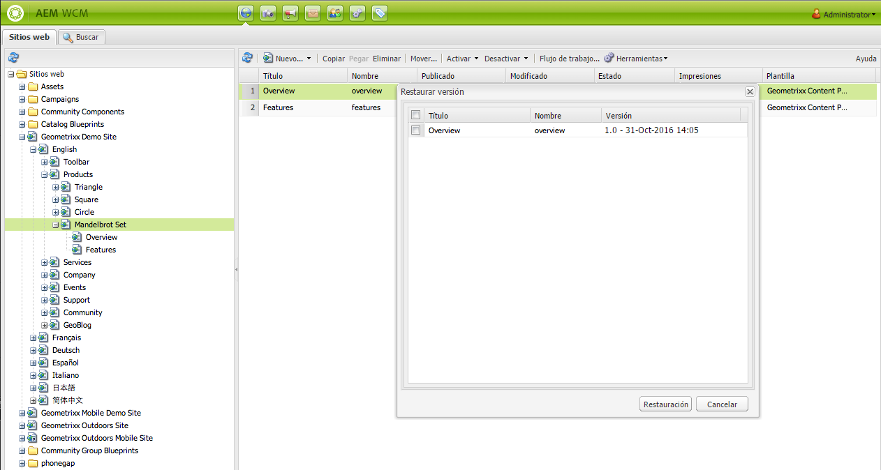The height and width of the screenshot is (470, 881).
Task: Open the Administrator user menu
Action: (843, 14)
